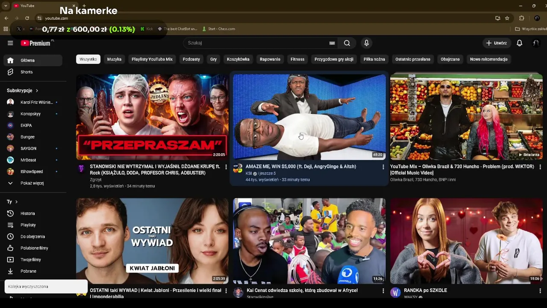Open the Start - Chess.com bookmark
The image size is (547, 308).
[x=218, y=29]
